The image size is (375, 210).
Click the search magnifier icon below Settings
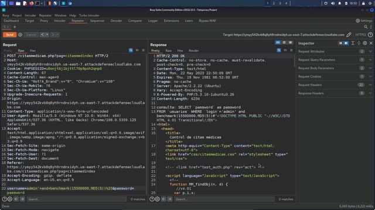pos(366,27)
